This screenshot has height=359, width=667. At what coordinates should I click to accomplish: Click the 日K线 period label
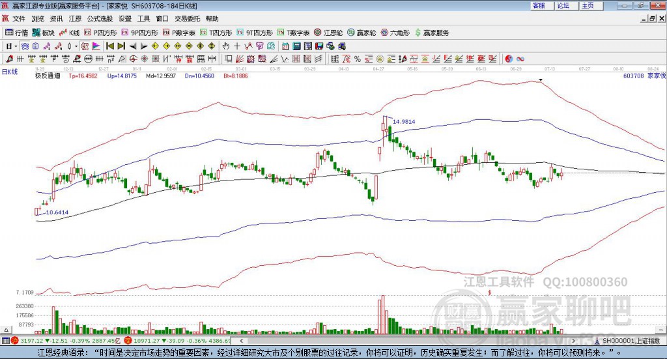10,72
